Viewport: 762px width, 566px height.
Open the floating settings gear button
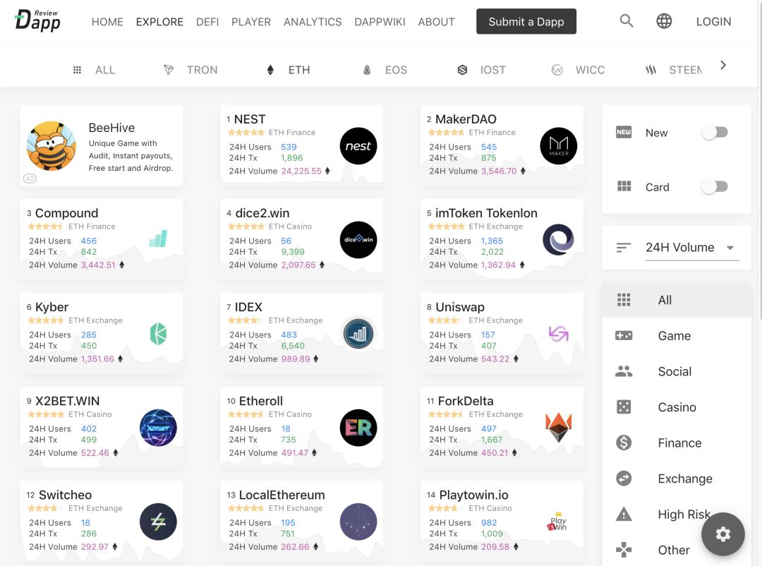pos(722,534)
